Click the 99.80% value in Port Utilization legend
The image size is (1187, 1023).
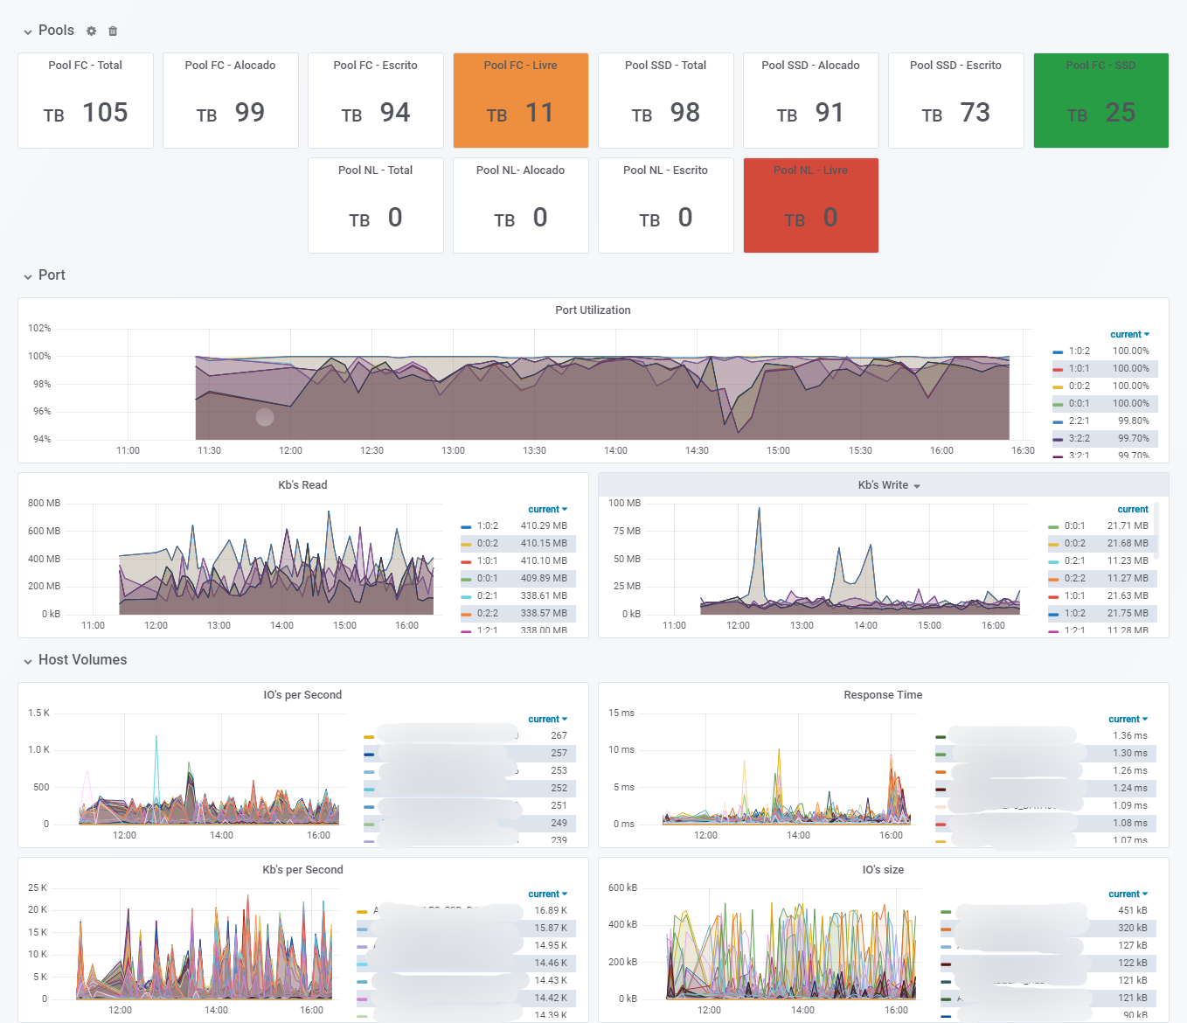click(1134, 421)
